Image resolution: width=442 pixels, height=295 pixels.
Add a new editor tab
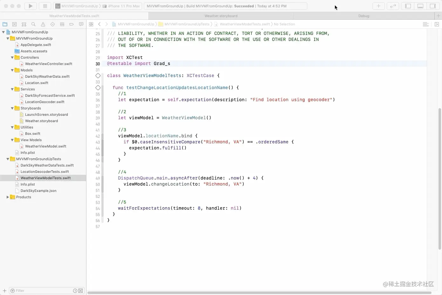point(438,16)
